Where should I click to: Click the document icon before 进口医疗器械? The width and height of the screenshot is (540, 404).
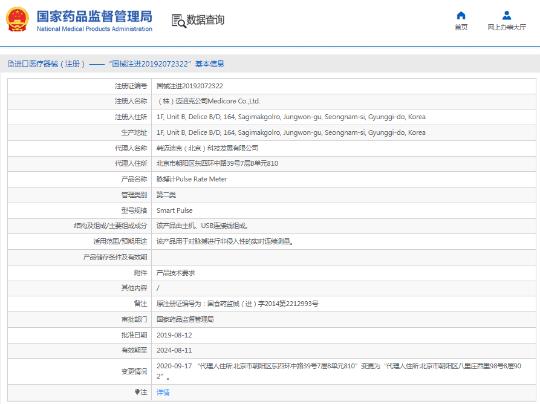10,64
